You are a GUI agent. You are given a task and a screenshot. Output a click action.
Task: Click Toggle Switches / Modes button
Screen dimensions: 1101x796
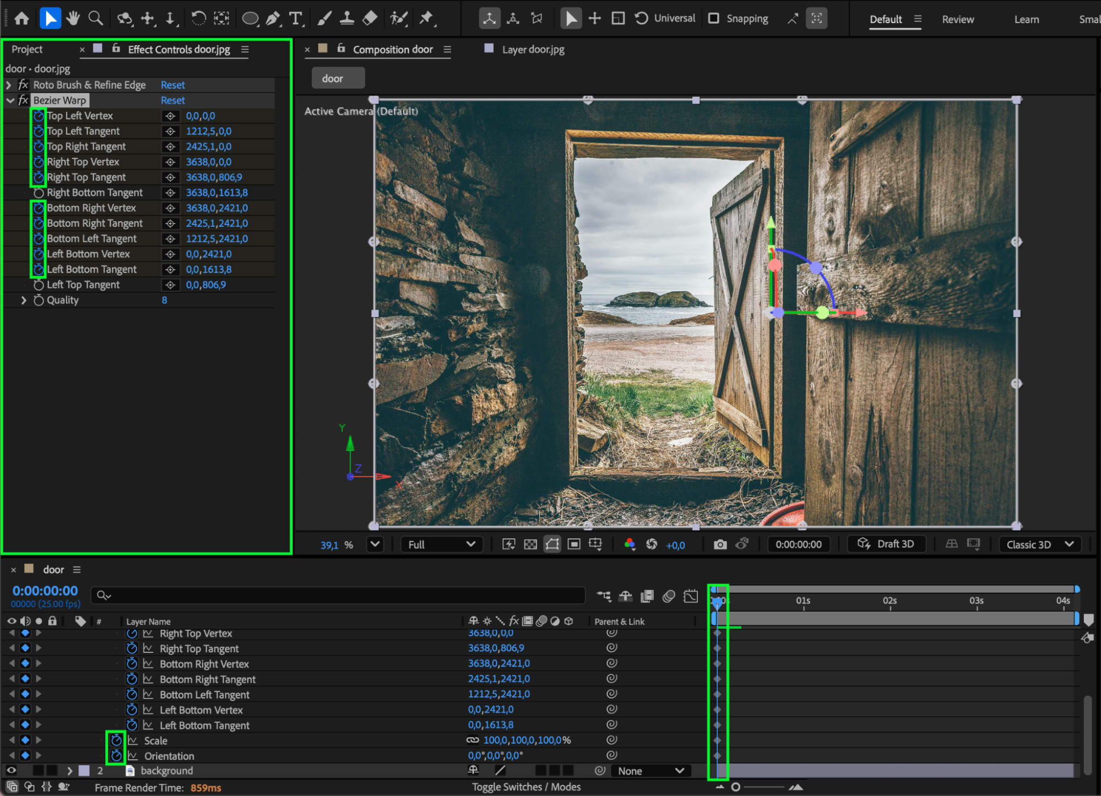click(526, 787)
